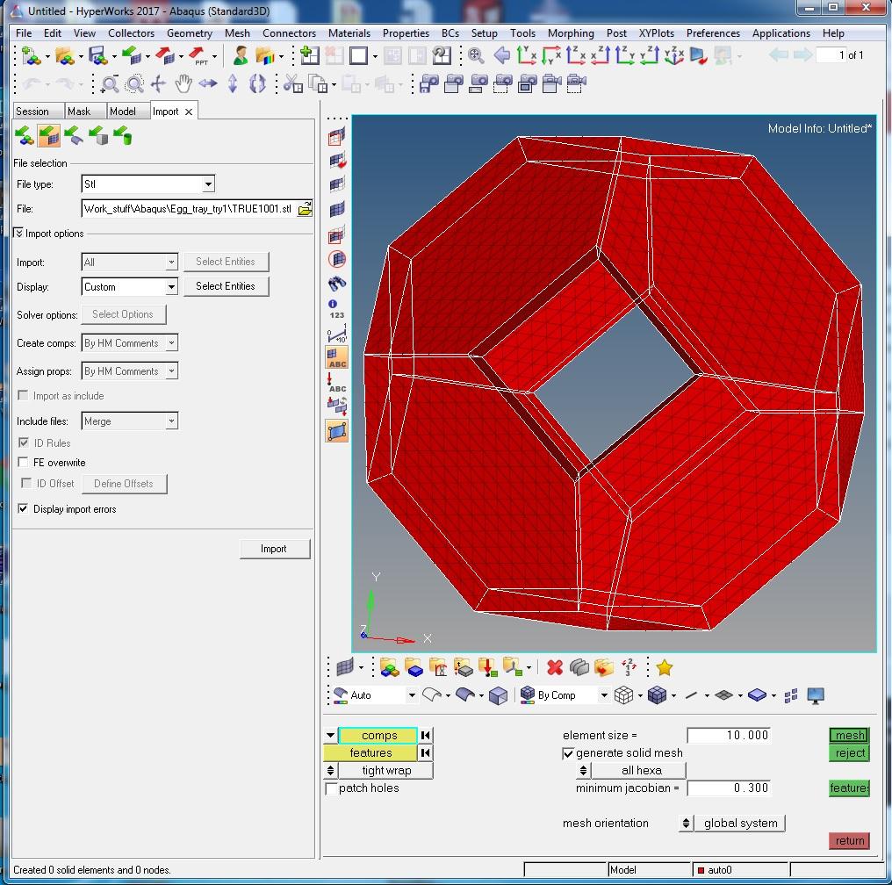The width and height of the screenshot is (892, 885).
Task: Select the find entities binoculars icon
Action: coord(336,282)
